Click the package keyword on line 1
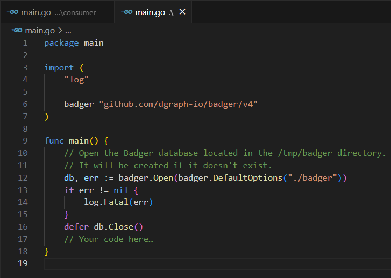 61,43
